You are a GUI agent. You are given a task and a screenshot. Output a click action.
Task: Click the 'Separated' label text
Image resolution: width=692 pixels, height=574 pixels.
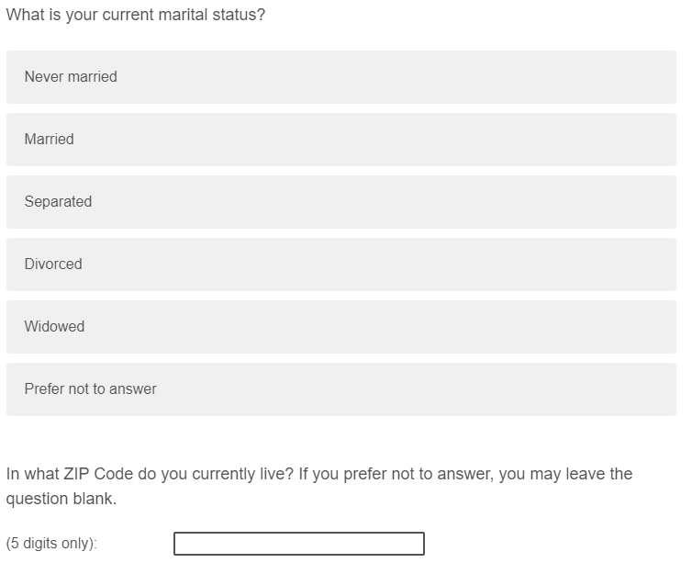click(58, 202)
